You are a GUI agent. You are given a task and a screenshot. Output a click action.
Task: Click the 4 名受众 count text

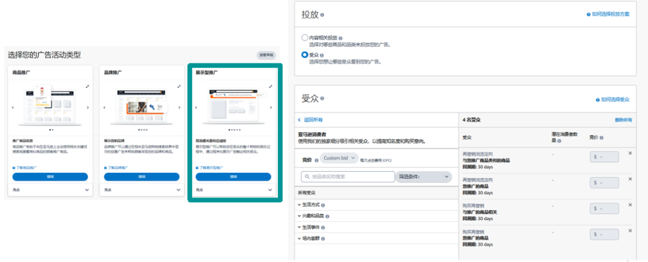(x=472, y=120)
